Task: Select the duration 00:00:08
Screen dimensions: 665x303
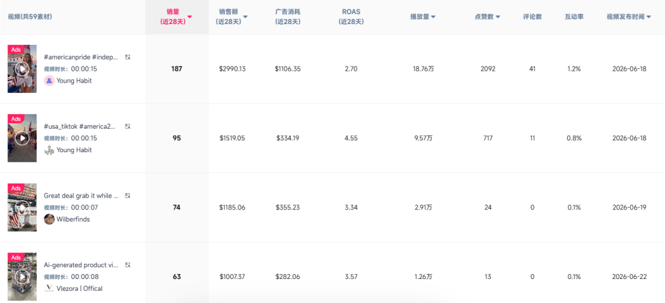Action: click(x=84, y=277)
